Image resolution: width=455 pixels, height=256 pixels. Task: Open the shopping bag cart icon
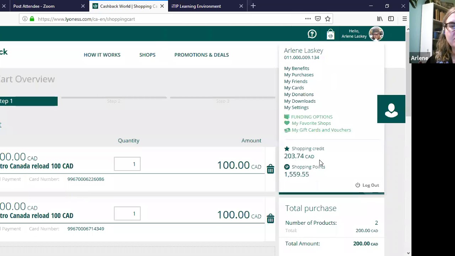point(331,34)
